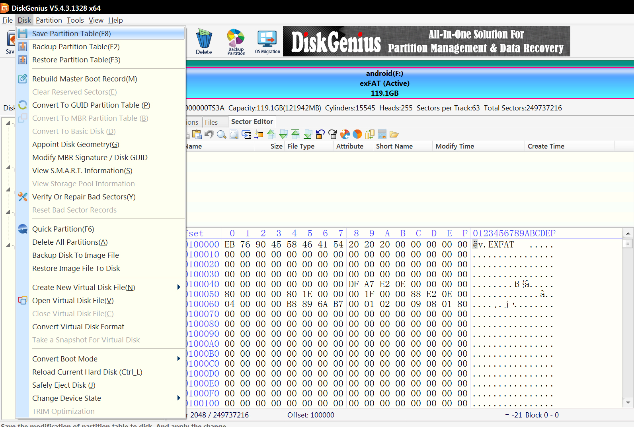Choose Safely Eject Disk
The width and height of the screenshot is (634, 427).
click(101, 385)
